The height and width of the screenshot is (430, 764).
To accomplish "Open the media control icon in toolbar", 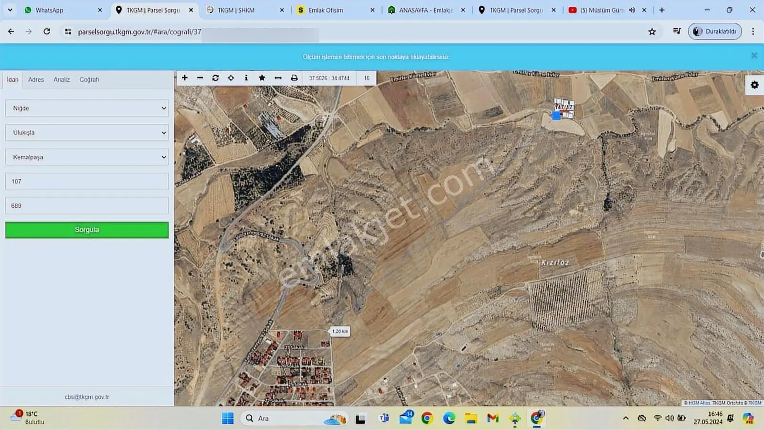I will coord(677,32).
